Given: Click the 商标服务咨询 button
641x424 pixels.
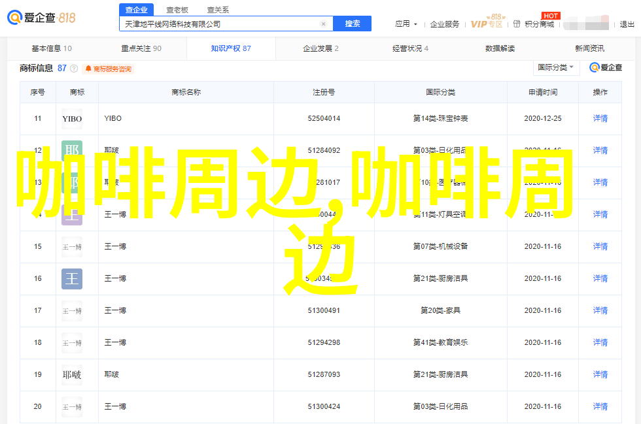Looking at the screenshot, I should click(109, 69).
